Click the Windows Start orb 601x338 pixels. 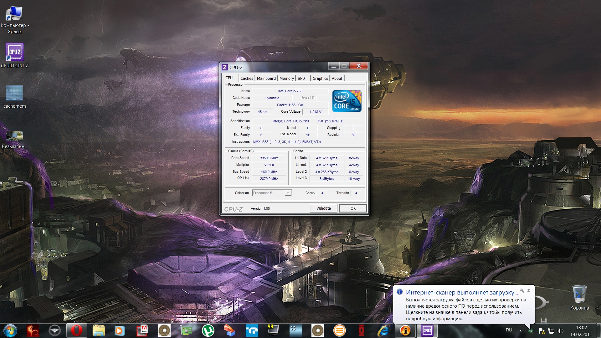coord(10,330)
